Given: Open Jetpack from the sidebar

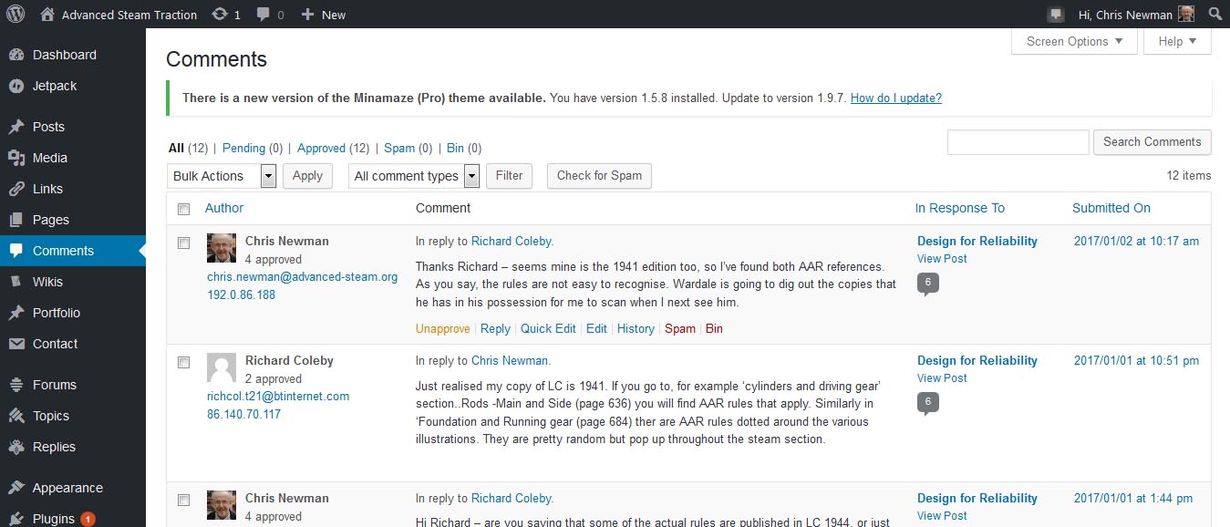Looking at the screenshot, I should [55, 86].
